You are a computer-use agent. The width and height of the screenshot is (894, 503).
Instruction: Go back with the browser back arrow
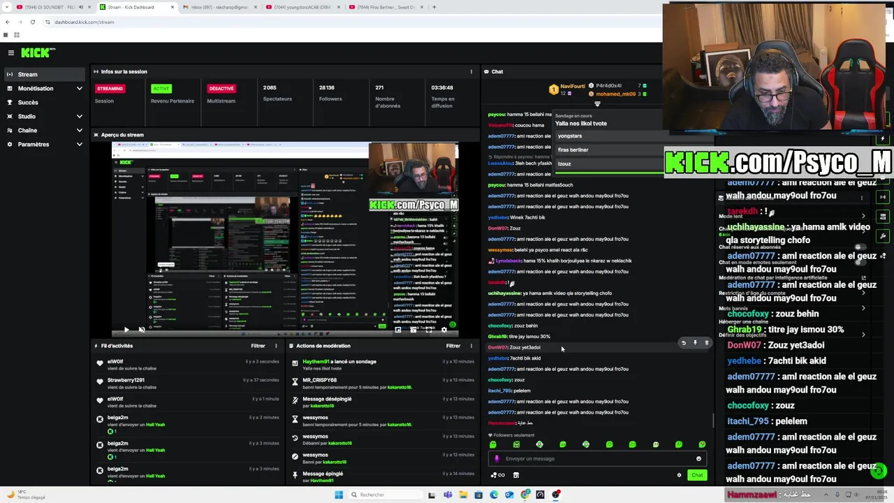[x=7, y=22]
